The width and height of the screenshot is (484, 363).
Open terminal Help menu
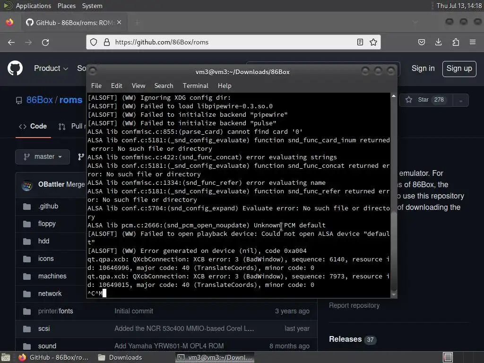tap(225, 86)
